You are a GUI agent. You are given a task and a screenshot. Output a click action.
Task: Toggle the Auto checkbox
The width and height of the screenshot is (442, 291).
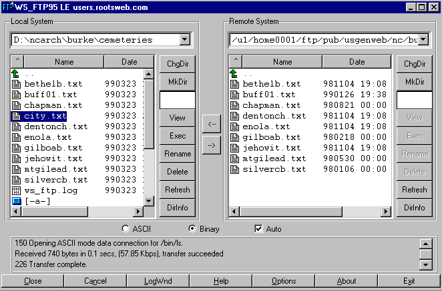[x=259, y=229]
